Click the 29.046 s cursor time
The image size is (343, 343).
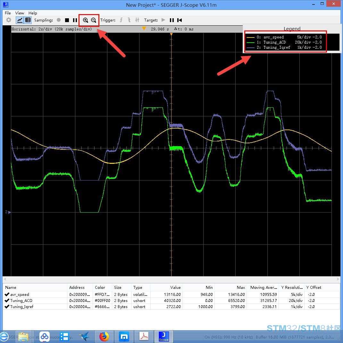coord(160,29)
